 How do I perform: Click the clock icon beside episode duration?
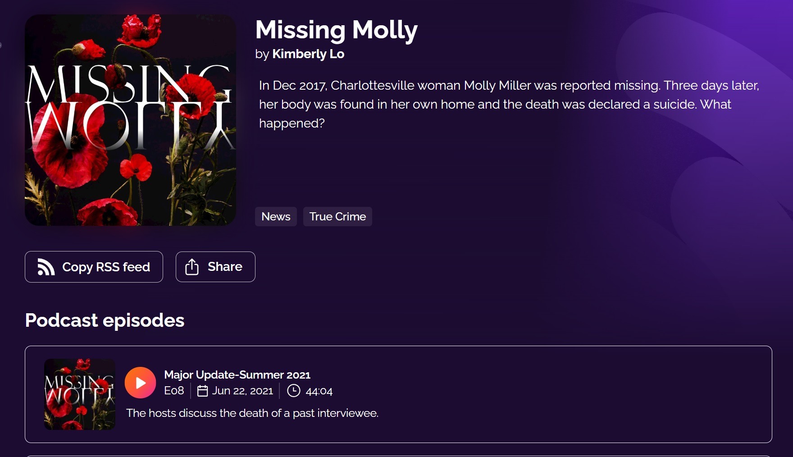click(293, 391)
